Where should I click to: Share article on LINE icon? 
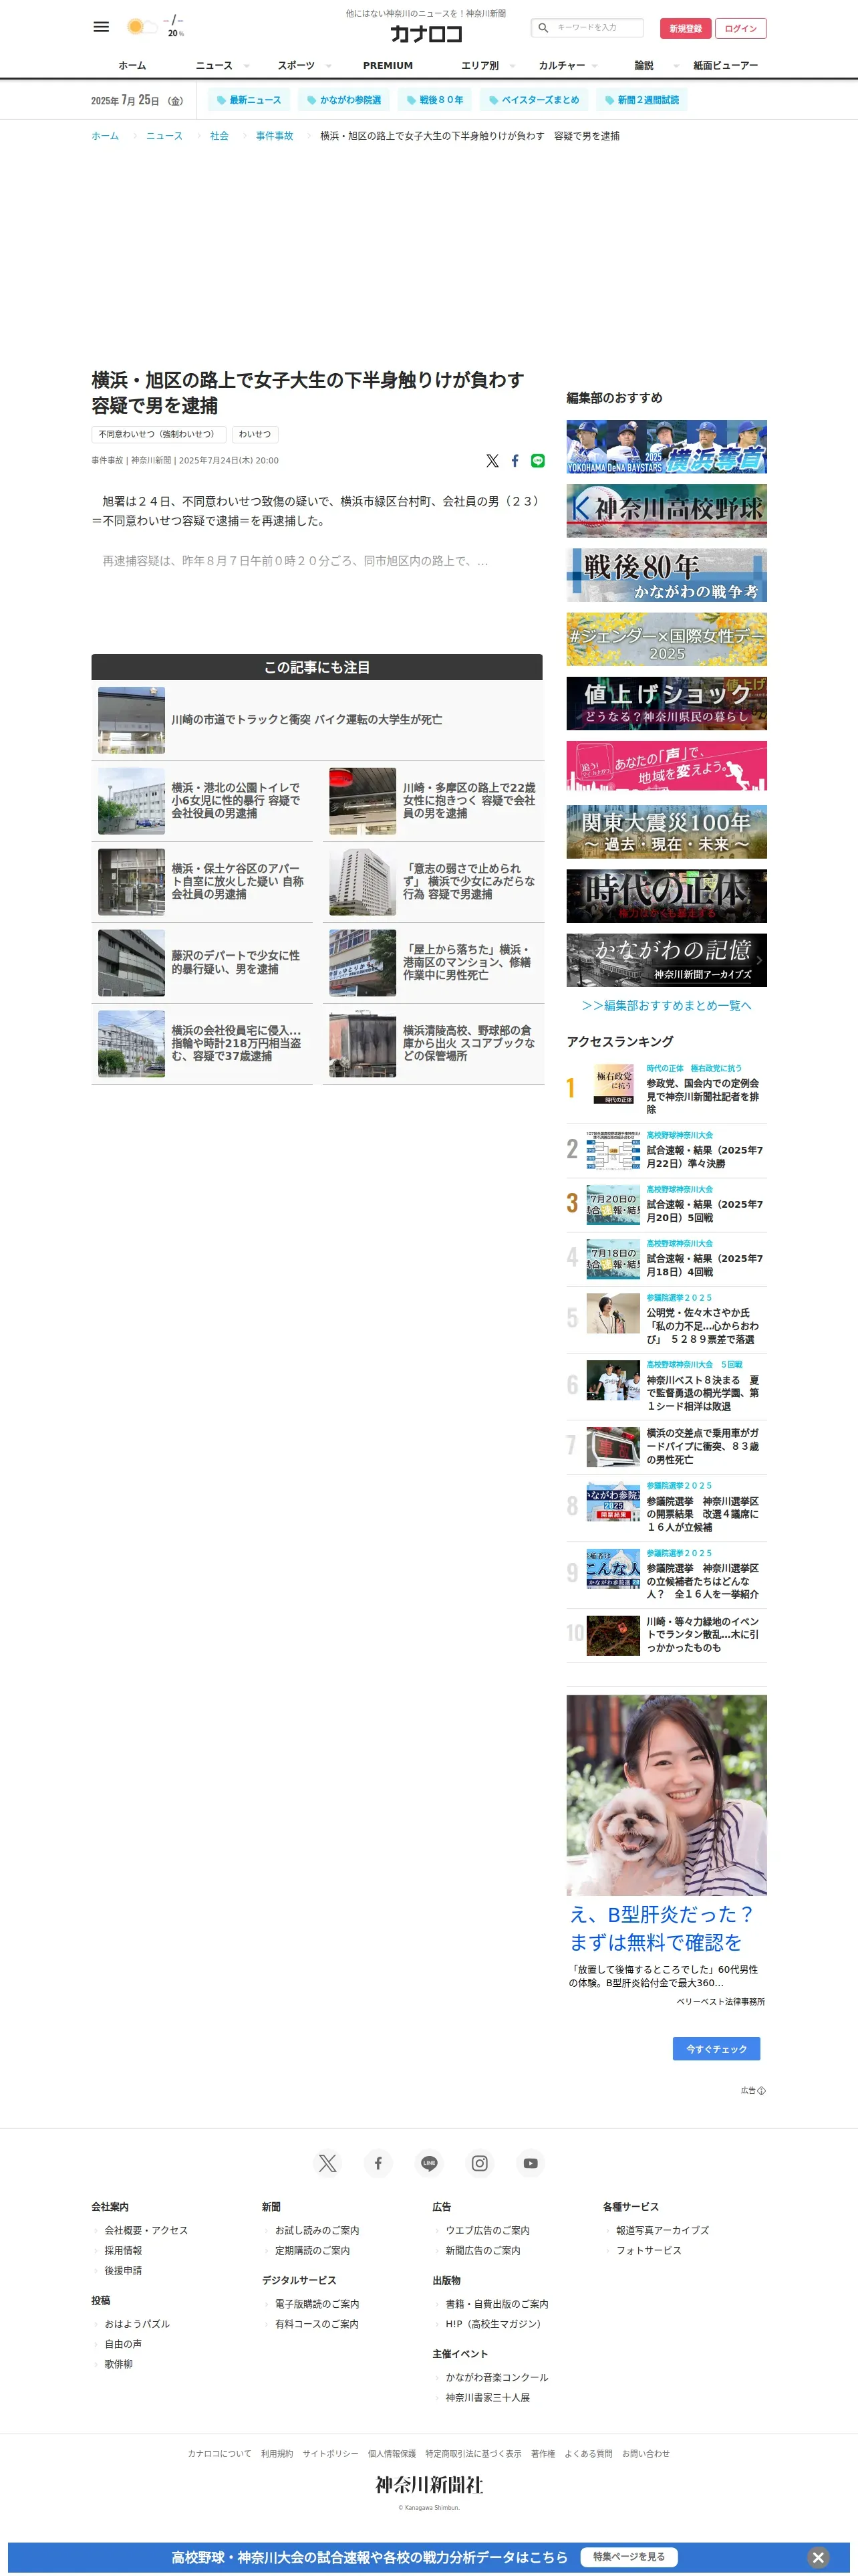(537, 461)
